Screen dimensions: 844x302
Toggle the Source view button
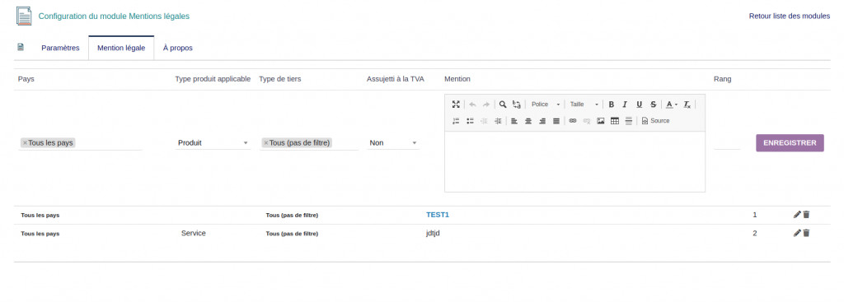coord(655,121)
